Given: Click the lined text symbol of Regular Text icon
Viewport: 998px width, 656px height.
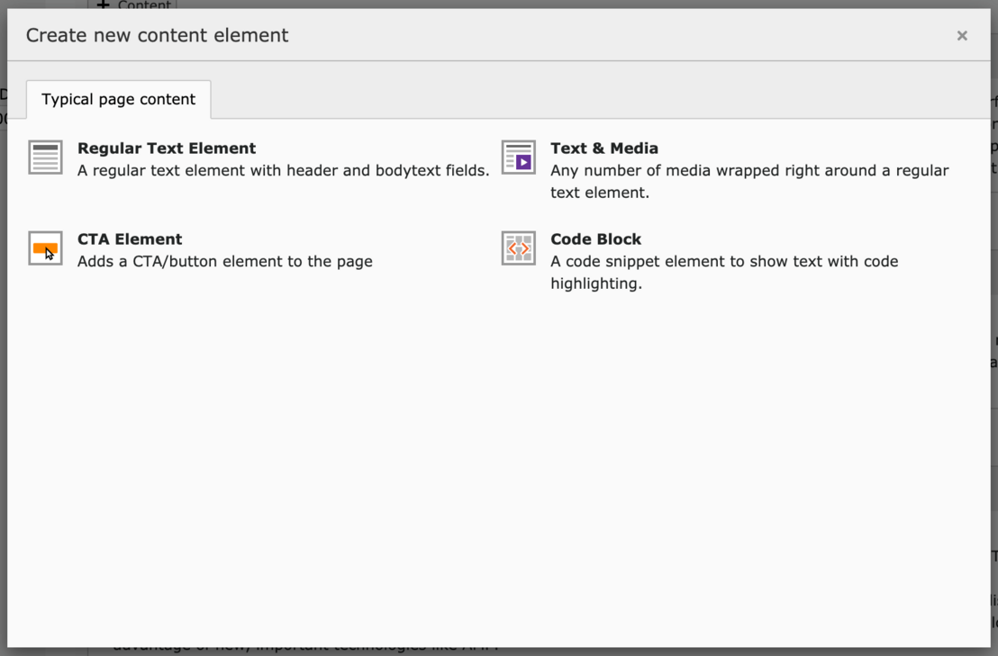Looking at the screenshot, I should click(x=44, y=156).
